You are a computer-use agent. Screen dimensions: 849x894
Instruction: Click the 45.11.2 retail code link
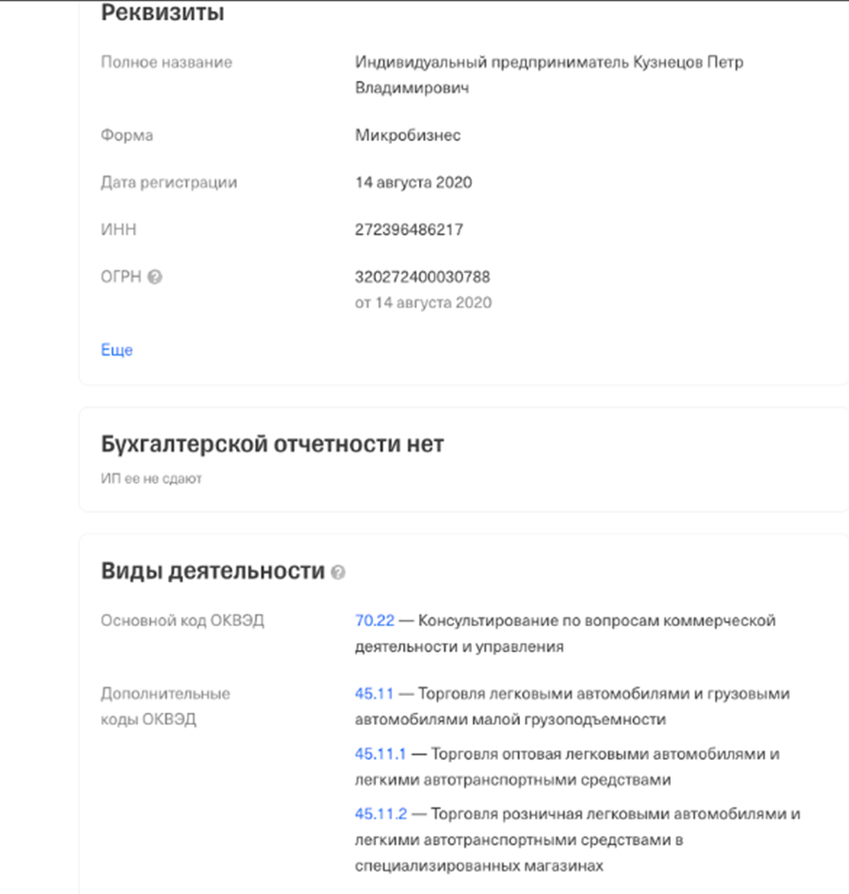[381, 814]
